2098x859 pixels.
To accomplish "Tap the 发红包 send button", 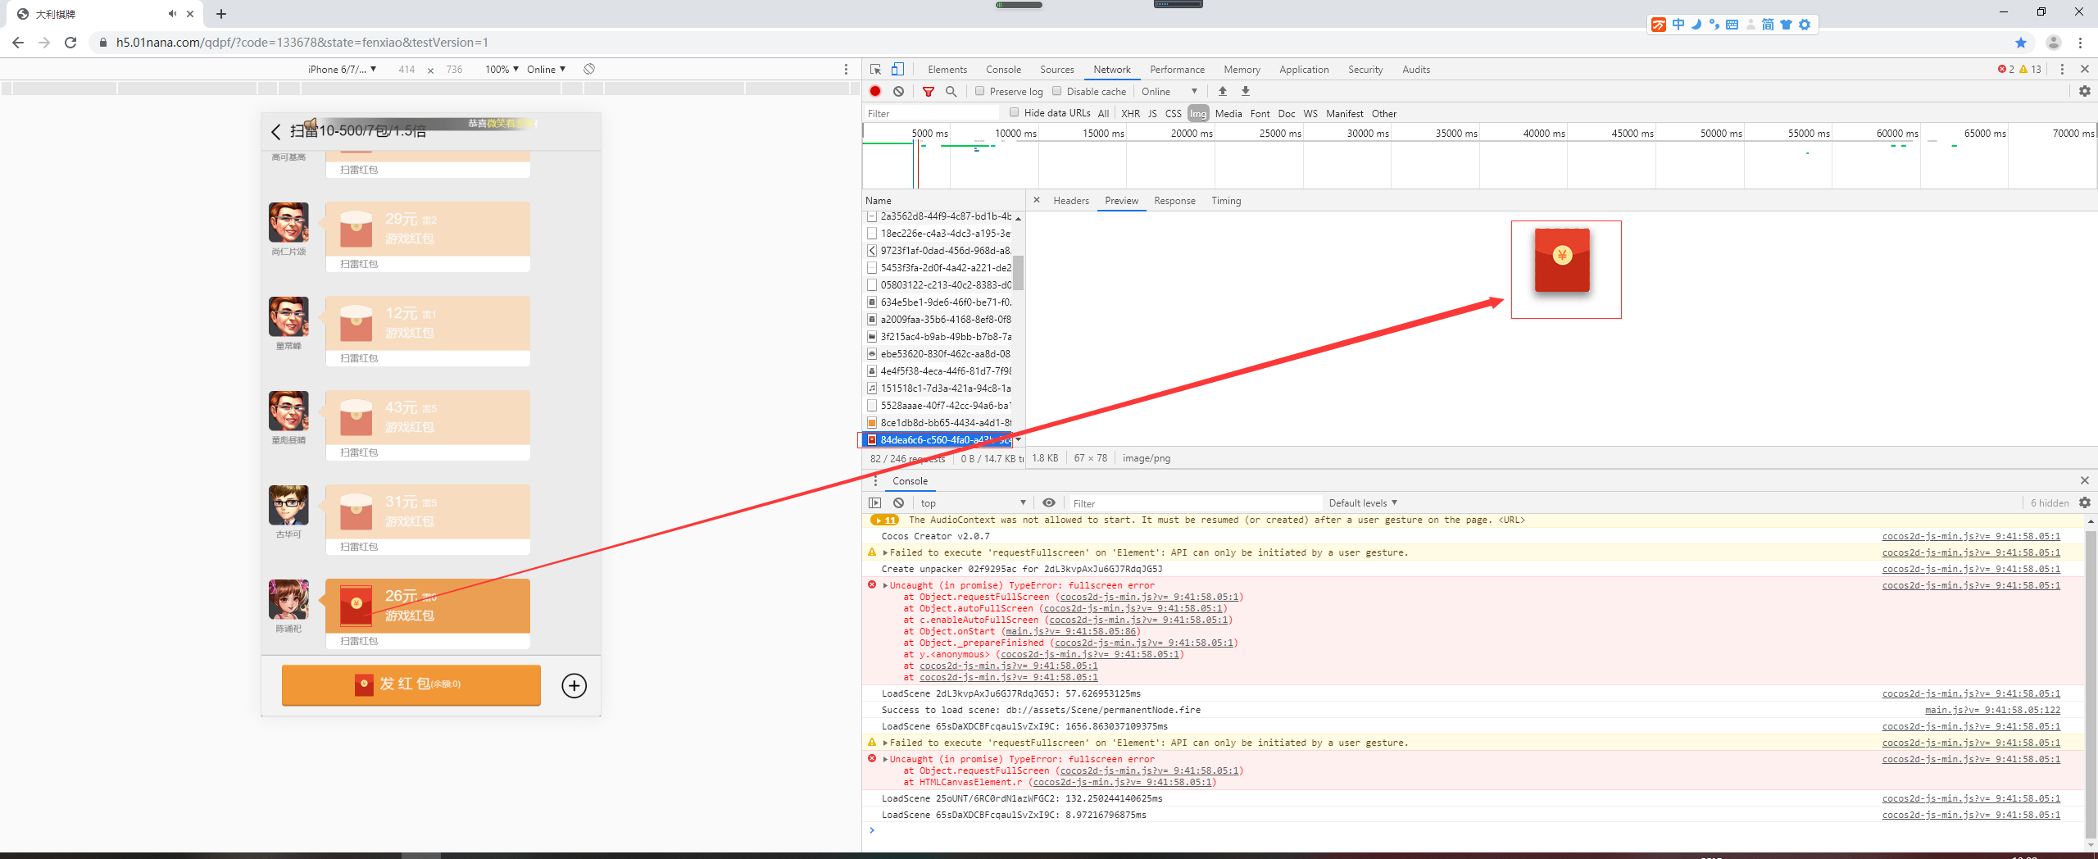I will (x=411, y=684).
